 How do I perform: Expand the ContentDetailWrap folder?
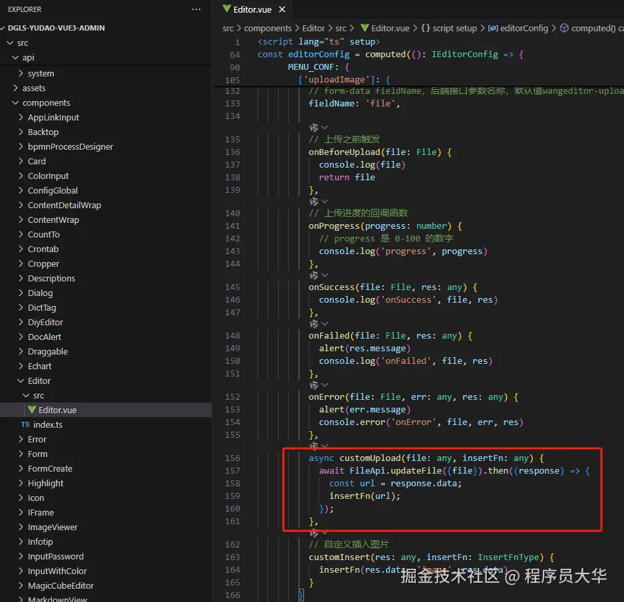click(21, 205)
